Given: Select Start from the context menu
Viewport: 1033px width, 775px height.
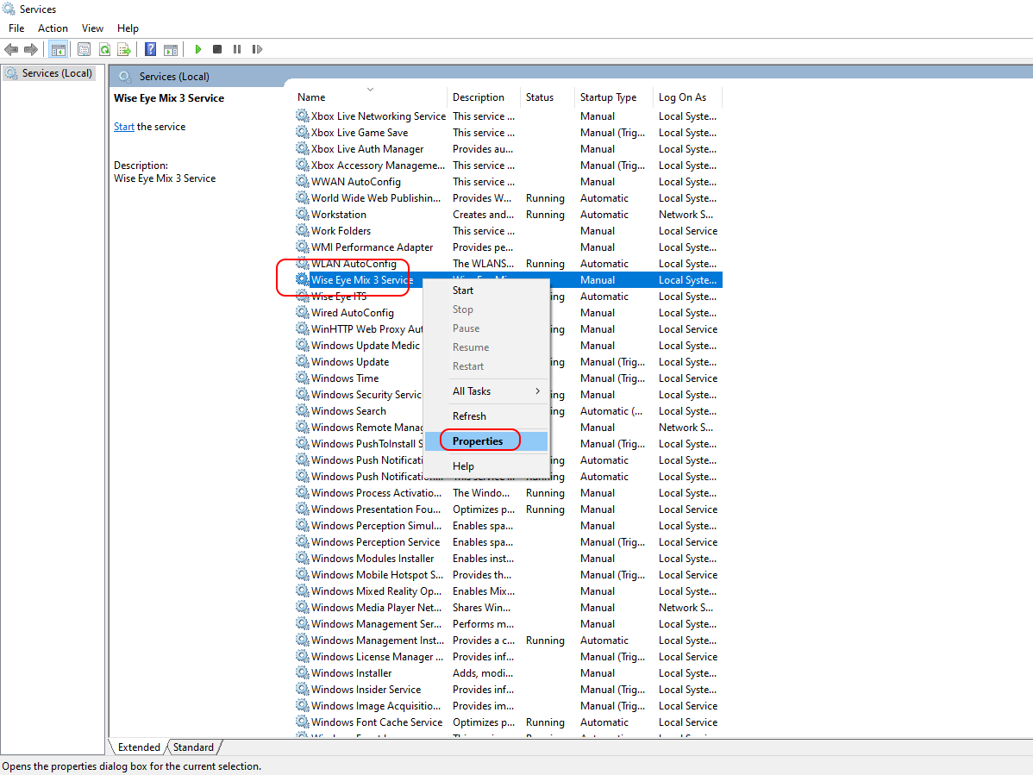Looking at the screenshot, I should click(463, 291).
